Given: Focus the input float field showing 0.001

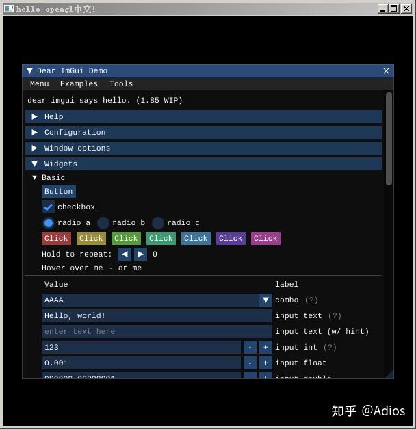Looking at the screenshot, I should click(141, 363).
